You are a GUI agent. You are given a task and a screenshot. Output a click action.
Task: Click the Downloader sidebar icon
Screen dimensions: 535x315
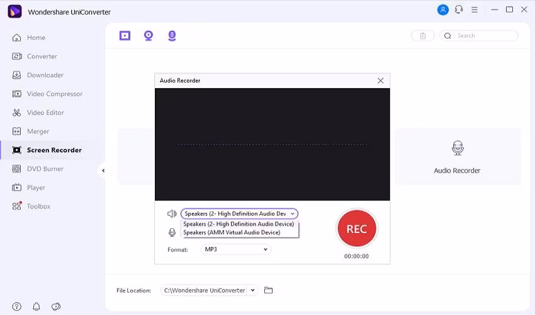pyautogui.click(x=17, y=75)
